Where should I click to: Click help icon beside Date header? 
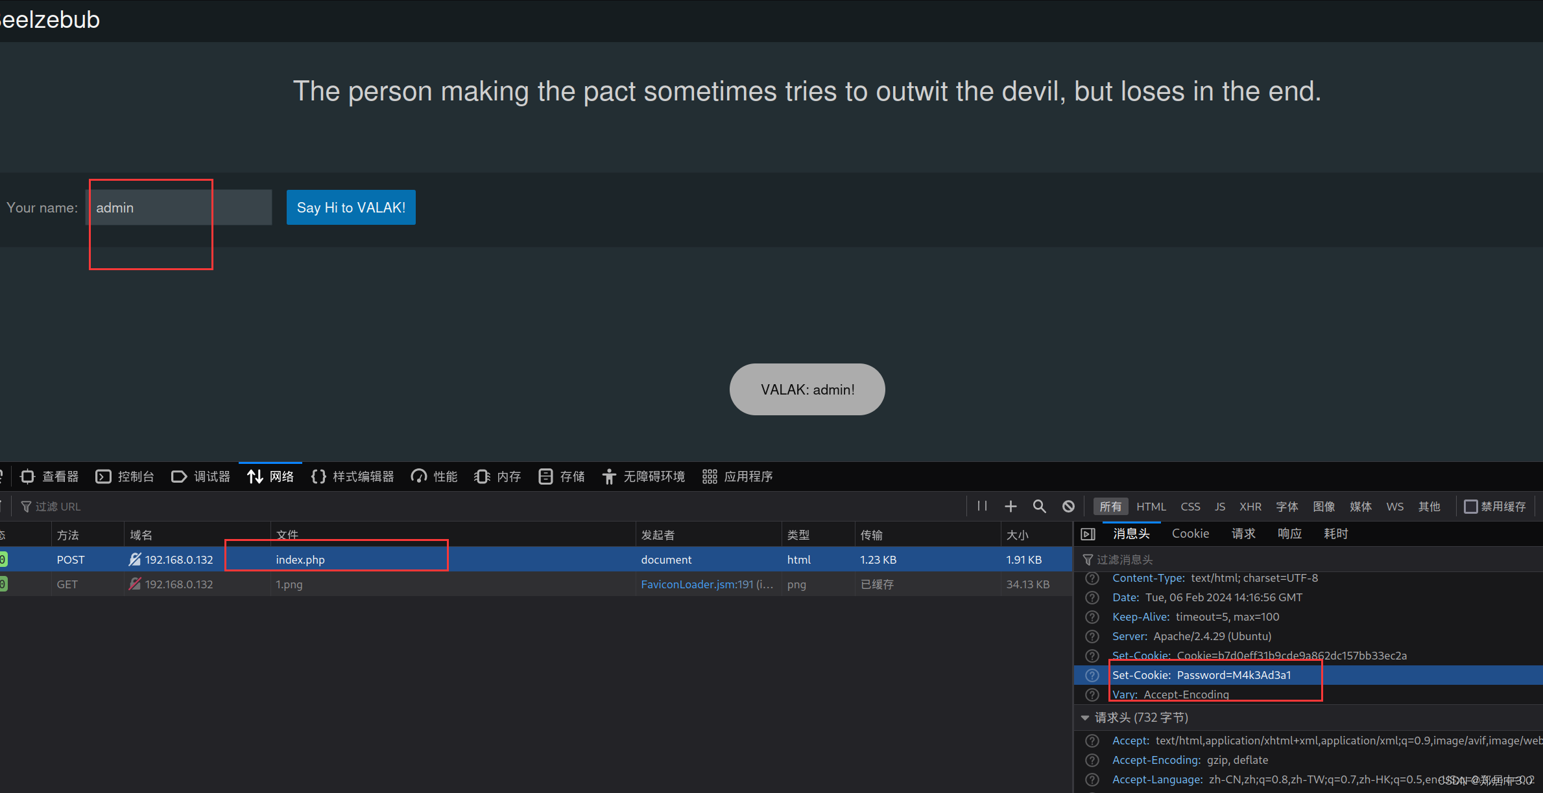[x=1093, y=598]
